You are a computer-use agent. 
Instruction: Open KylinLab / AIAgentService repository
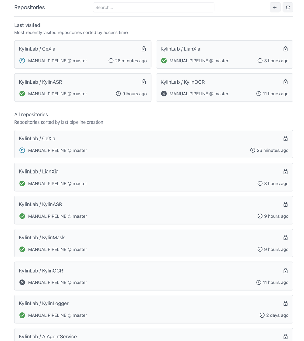(154, 335)
